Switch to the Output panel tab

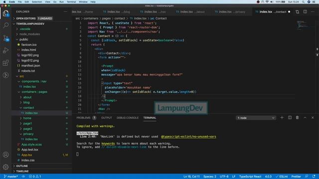(x=106, y=118)
